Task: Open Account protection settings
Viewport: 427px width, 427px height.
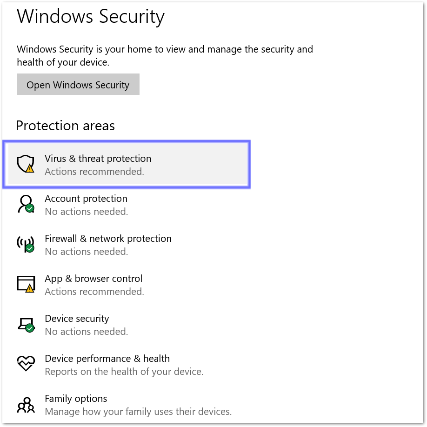Action: (86, 199)
